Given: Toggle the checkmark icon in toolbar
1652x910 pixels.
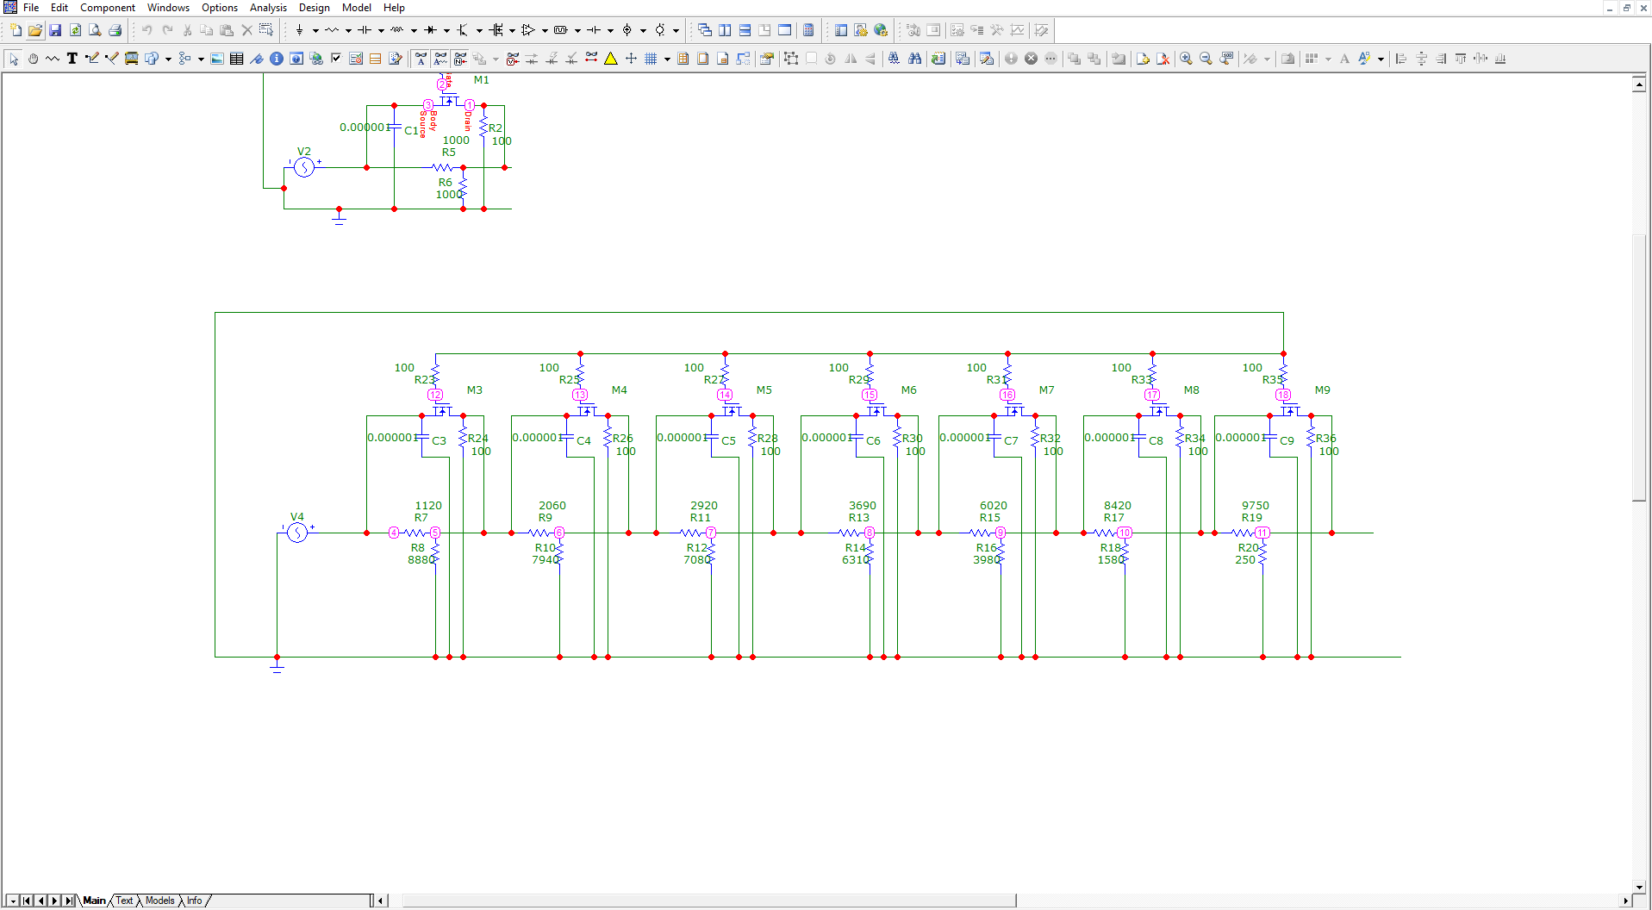Looking at the screenshot, I should [x=336, y=59].
